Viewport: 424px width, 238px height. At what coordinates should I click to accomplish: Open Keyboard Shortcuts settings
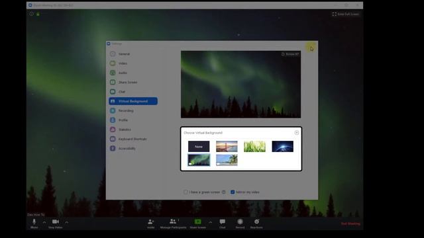coord(133,139)
